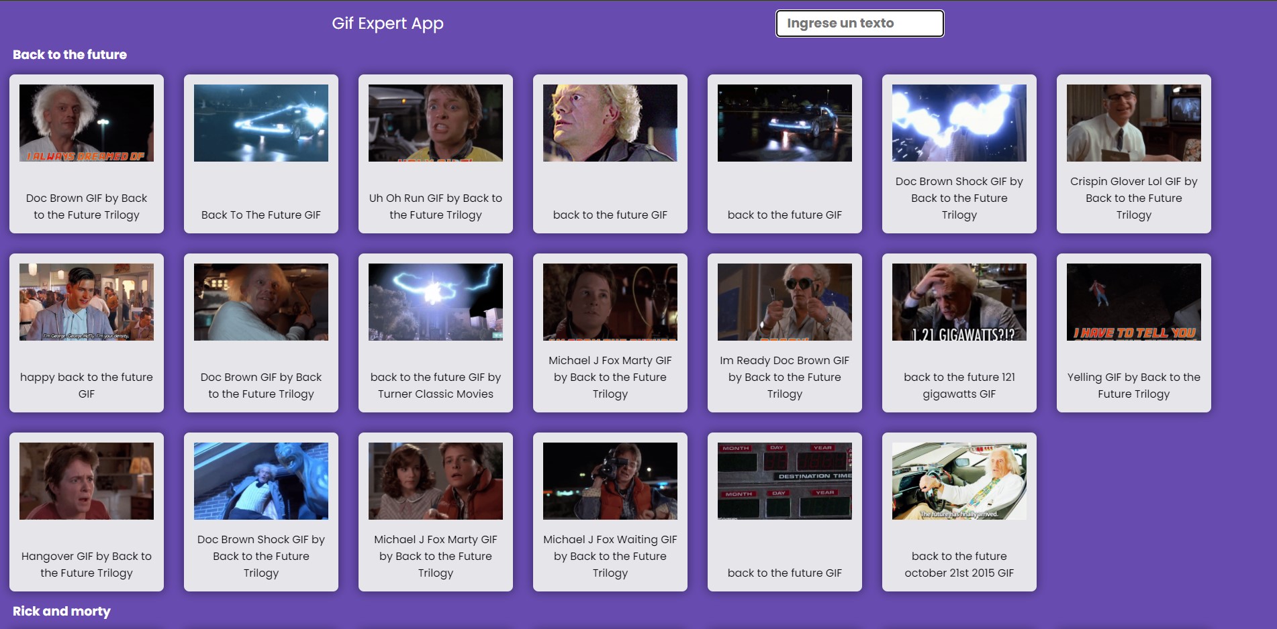Click the 'Michael J Fox Waiting GIF' image
Viewport: 1277px width, 629px height.
[610, 481]
